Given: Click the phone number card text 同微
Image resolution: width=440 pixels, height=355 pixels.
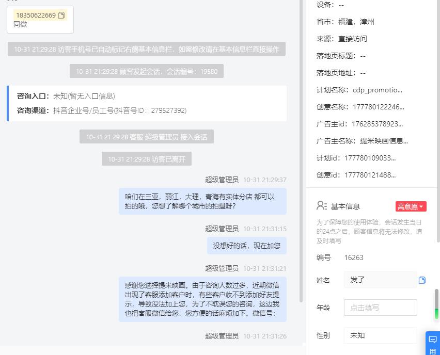Looking at the screenshot, I should [x=20, y=24].
